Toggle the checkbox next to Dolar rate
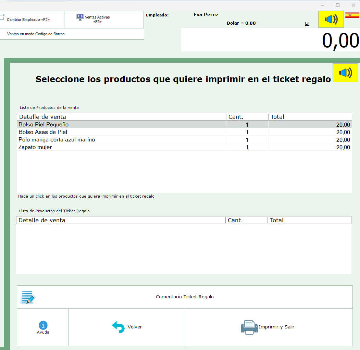360x350 pixels. tap(307, 24)
